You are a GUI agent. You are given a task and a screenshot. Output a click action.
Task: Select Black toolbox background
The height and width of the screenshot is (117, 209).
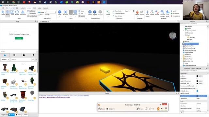coord(18,115)
